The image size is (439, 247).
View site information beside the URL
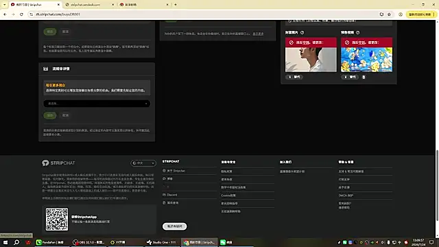31,14
